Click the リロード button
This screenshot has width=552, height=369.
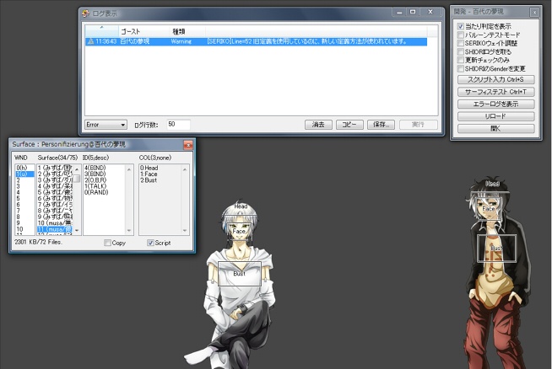[x=496, y=116]
